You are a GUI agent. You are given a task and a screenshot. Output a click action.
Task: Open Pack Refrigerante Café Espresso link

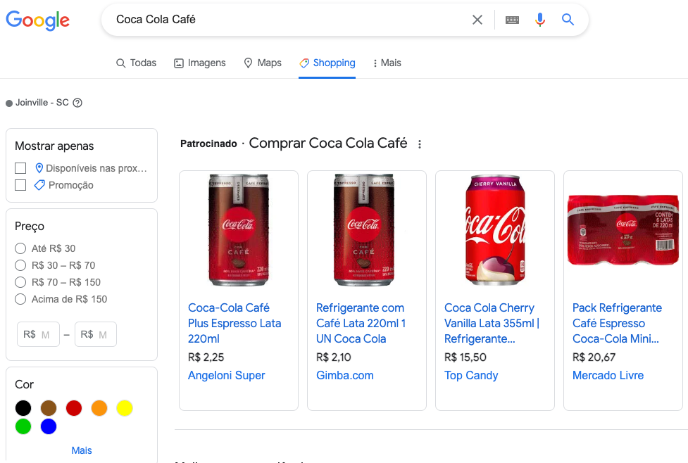pyautogui.click(x=617, y=323)
